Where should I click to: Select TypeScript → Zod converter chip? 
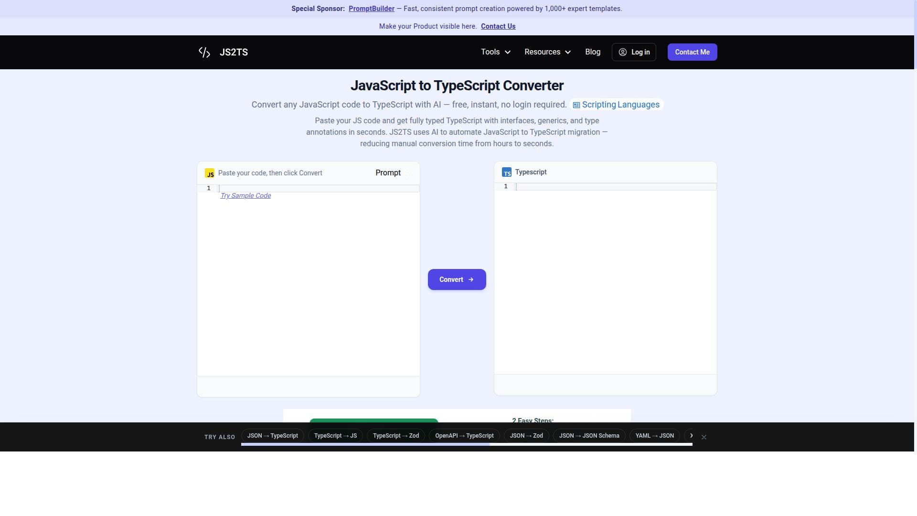(x=396, y=436)
